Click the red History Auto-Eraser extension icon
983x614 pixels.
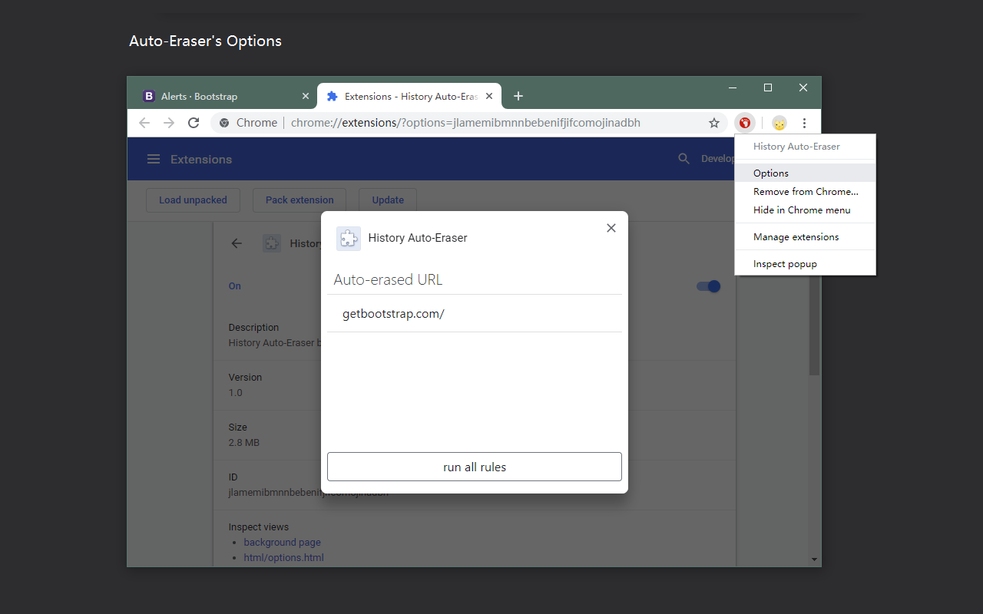click(744, 123)
